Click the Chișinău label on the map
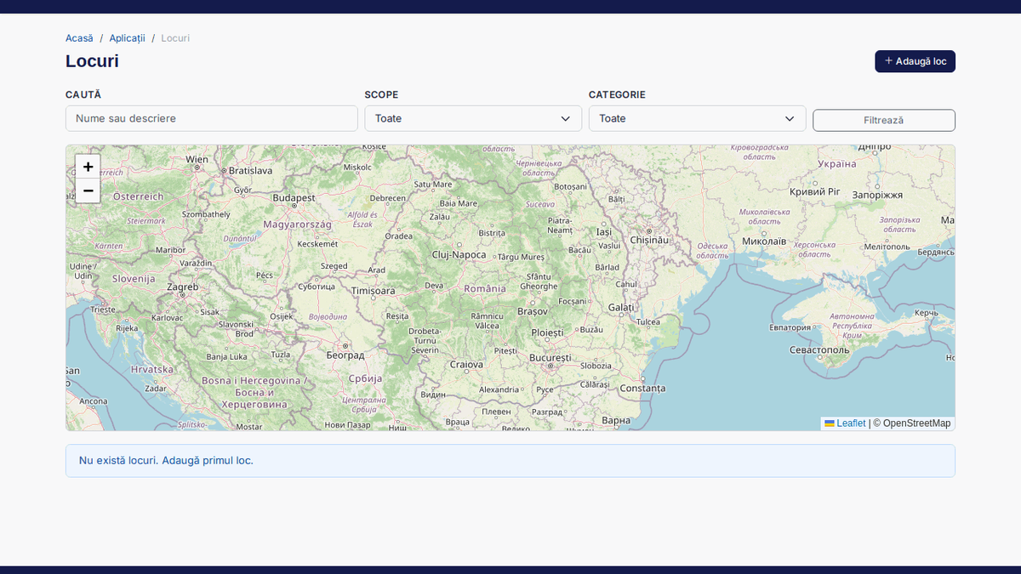The height and width of the screenshot is (574, 1021). pos(651,241)
